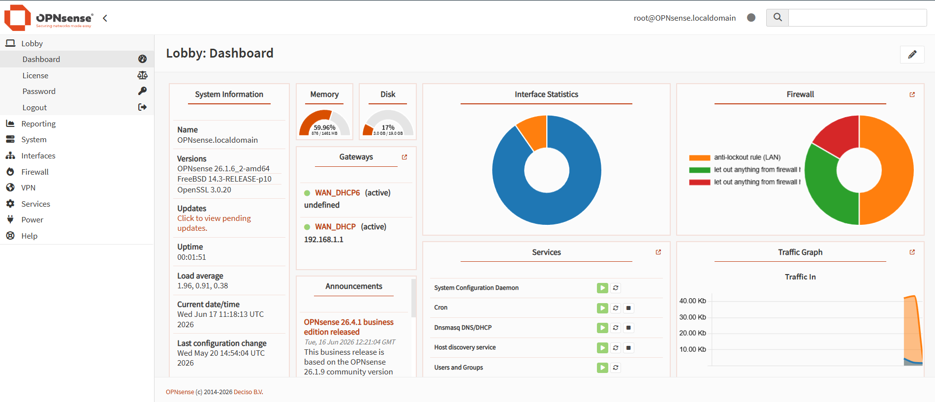Open the Gateways widget external link icon
Screen dimensions: 935x402
405,157
